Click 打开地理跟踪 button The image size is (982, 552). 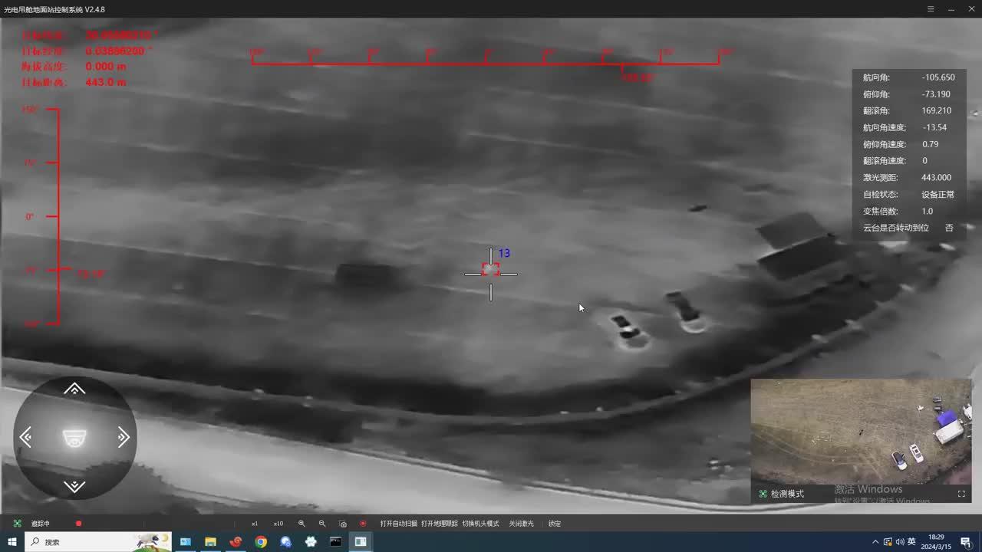click(x=440, y=524)
